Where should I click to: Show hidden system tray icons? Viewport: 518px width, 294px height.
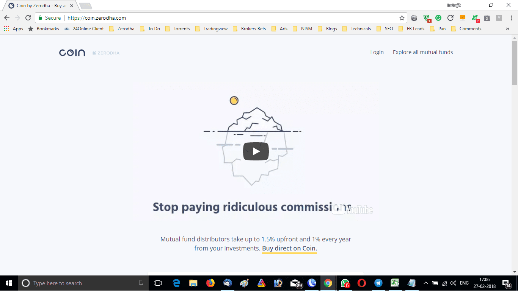tap(426, 283)
